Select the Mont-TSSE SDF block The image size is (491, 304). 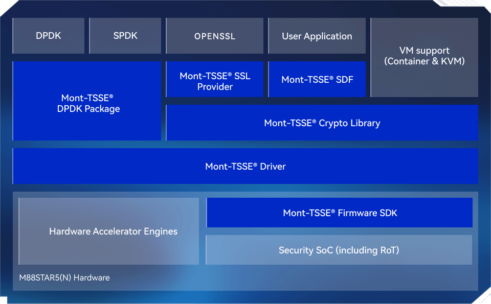tap(317, 79)
